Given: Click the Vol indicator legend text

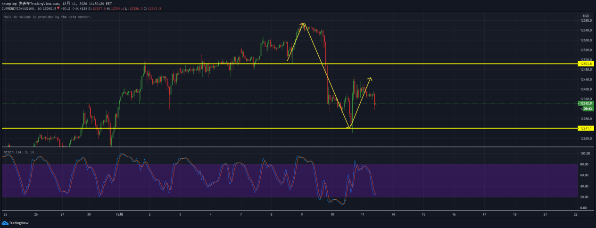Looking at the screenshot, I should (47, 17).
